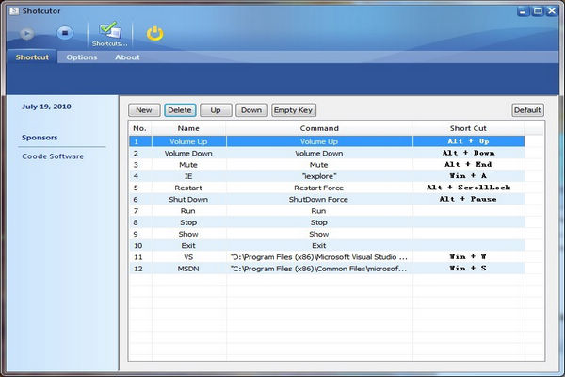
Task: Click the Alt + End shortcut cell
Action: tap(468, 165)
